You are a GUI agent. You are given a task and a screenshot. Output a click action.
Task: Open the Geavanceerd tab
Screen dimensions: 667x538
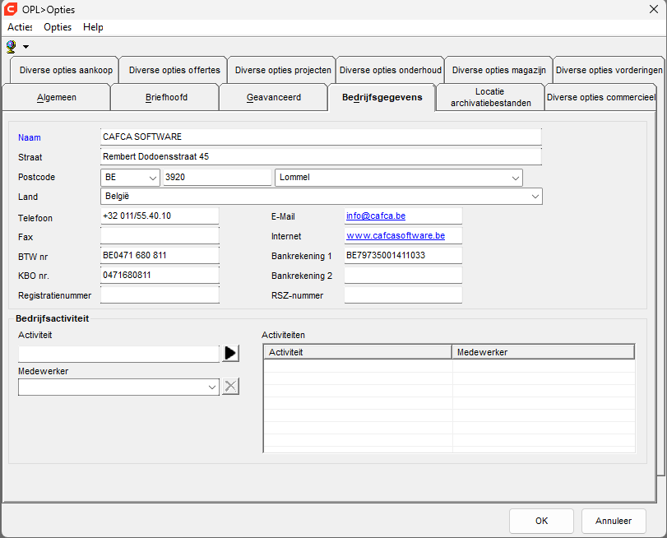(x=274, y=97)
